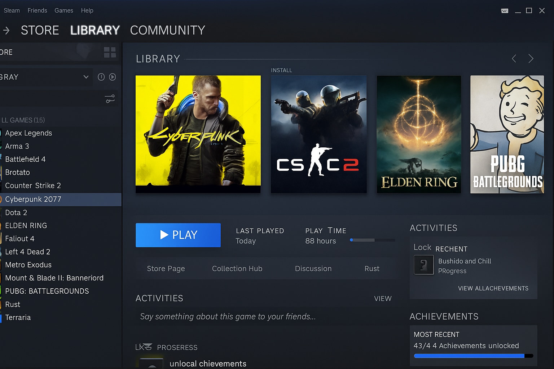The width and height of the screenshot is (554, 369).
Task: Go to the LIBRARY tab
Action: [95, 30]
